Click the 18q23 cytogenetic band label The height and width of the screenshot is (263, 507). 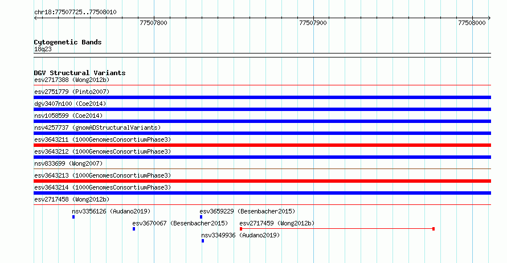43,49
